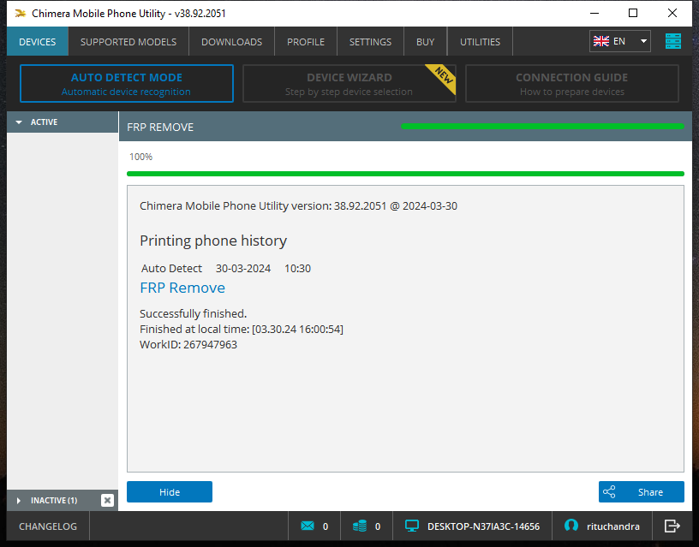699x547 pixels.
Task: Open the CHANGELOG
Action: (x=48, y=526)
